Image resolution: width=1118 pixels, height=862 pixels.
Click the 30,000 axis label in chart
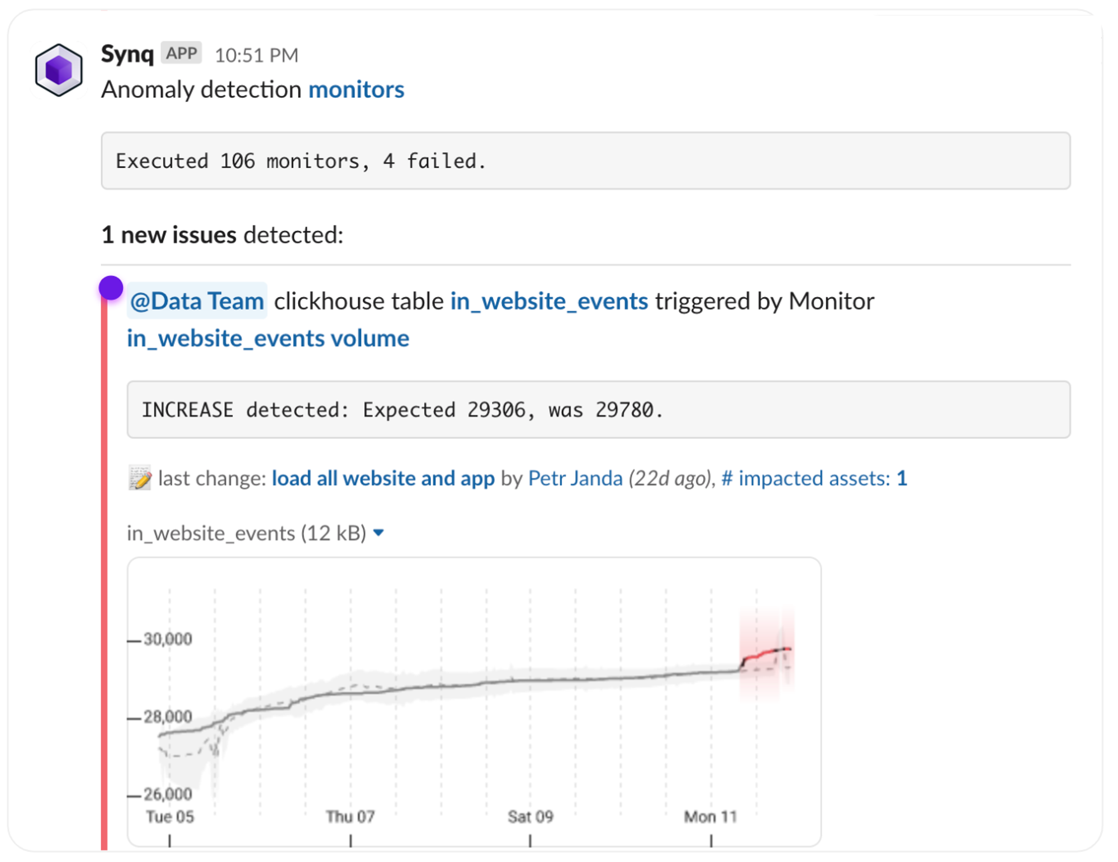(x=167, y=639)
